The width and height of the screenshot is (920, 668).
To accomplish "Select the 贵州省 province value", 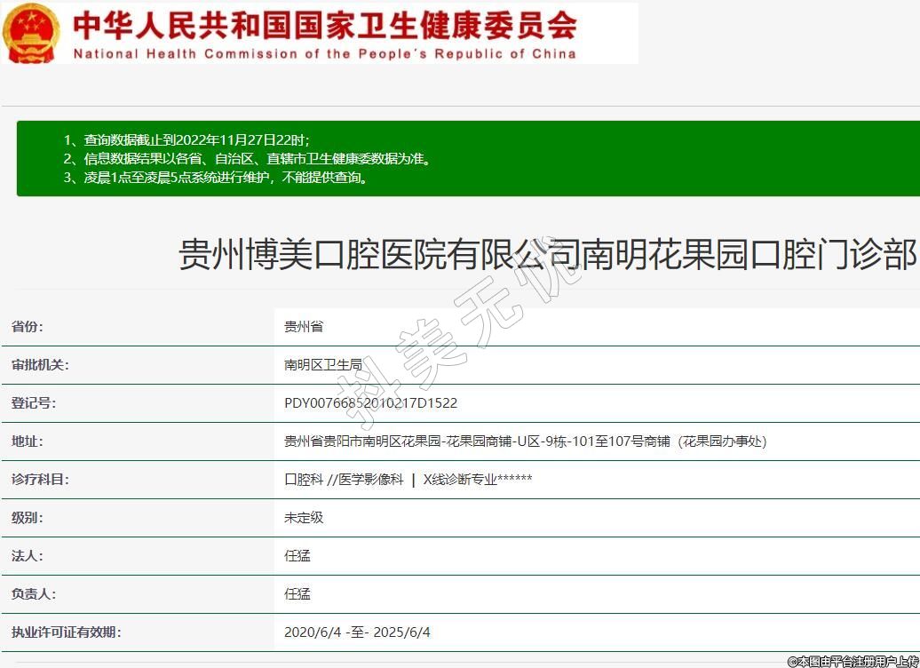I will [x=304, y=327].
